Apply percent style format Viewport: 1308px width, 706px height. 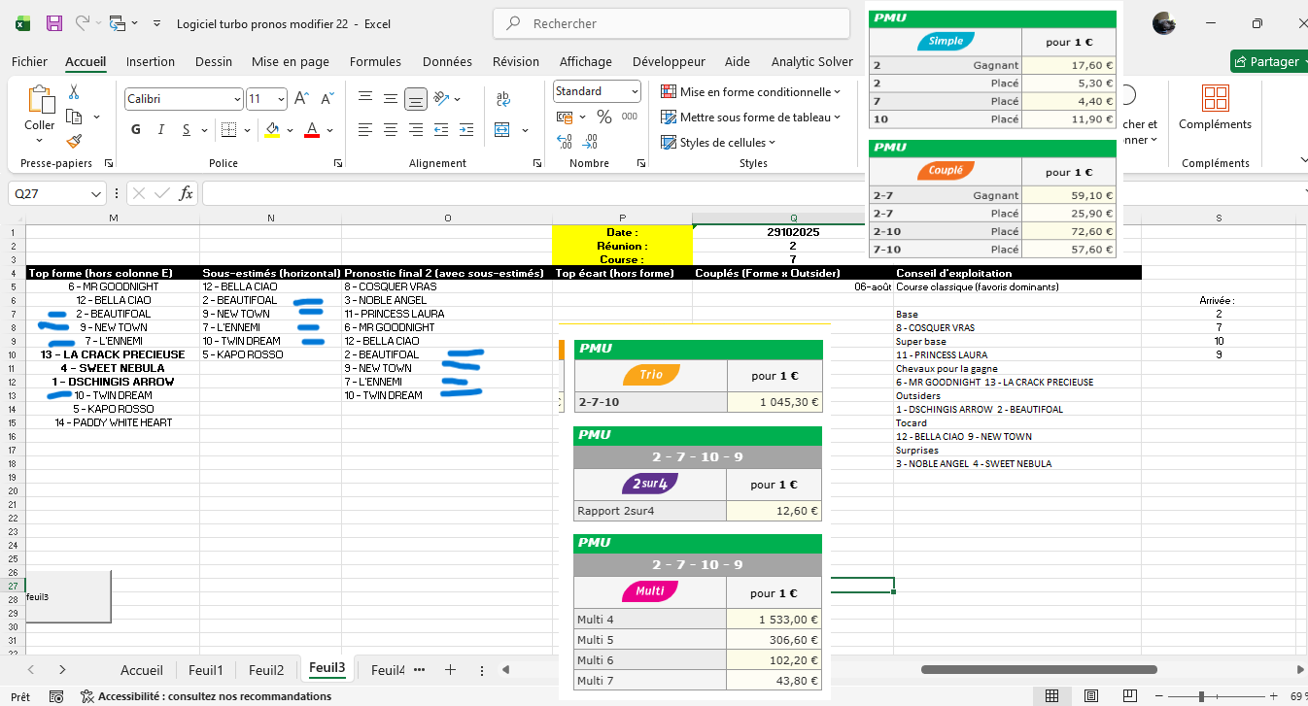click(603, 117)
